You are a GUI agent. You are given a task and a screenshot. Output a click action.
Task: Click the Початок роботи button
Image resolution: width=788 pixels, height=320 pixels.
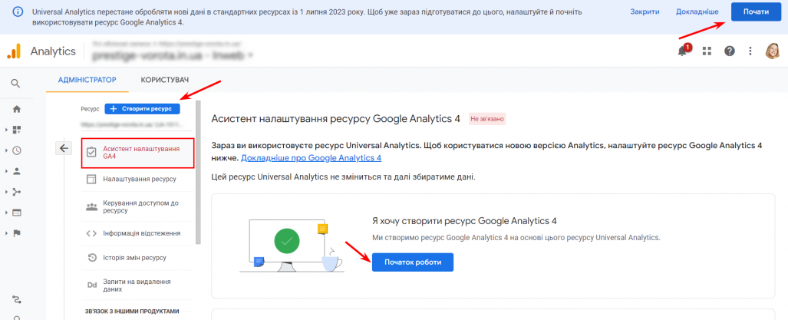tap(413, 262)
